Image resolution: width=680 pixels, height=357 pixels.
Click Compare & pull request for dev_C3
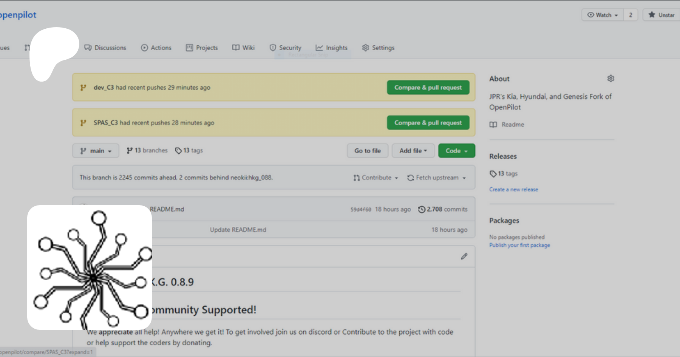point(428,88)
